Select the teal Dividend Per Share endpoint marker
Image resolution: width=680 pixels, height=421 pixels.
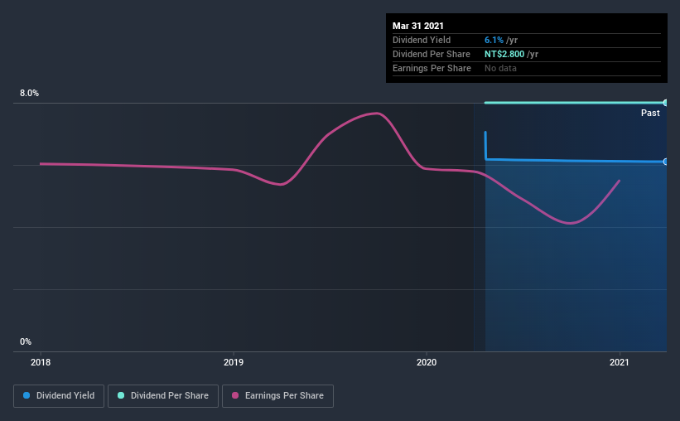(666, 103)
